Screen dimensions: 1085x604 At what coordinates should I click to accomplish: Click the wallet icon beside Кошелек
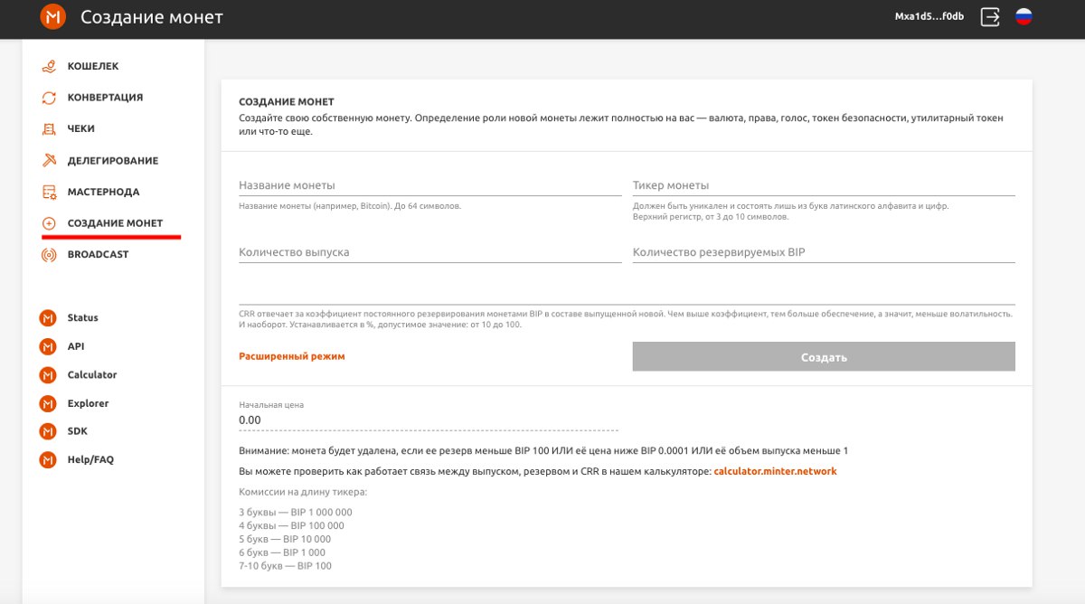tap(49, 66)
